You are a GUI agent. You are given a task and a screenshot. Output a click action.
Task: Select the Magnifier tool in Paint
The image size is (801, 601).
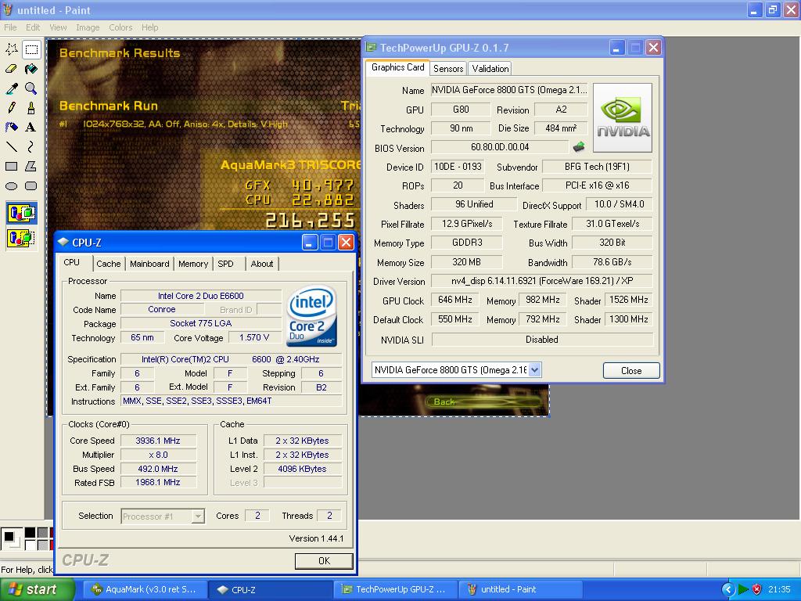pyautogui.click(x=31, y=88)
